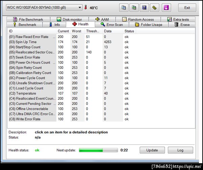Click the copy text to clipboard icon
Image resolution: width=203 pixels, height=170 pixels.
click(123, 8)
